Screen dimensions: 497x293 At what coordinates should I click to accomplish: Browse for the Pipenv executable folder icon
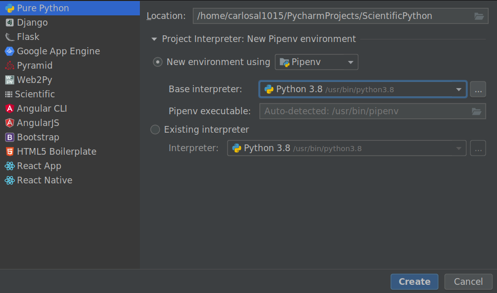[x=477, y=112]
